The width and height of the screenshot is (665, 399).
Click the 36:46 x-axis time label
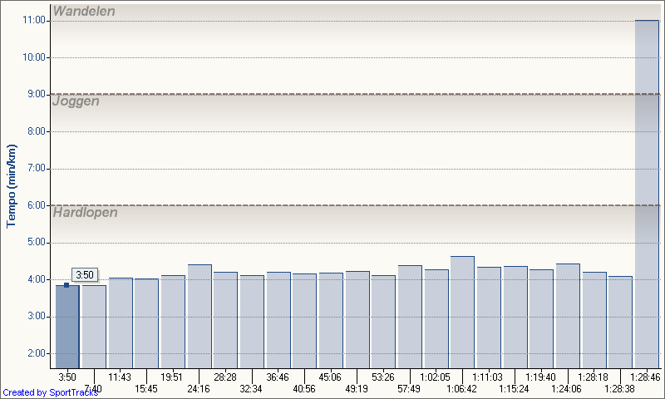[278, 377]
